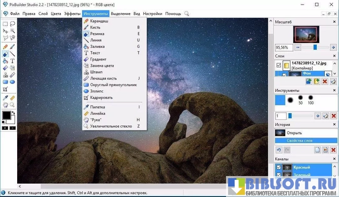Click the Открыть entry in History panel

click(294, 133)
